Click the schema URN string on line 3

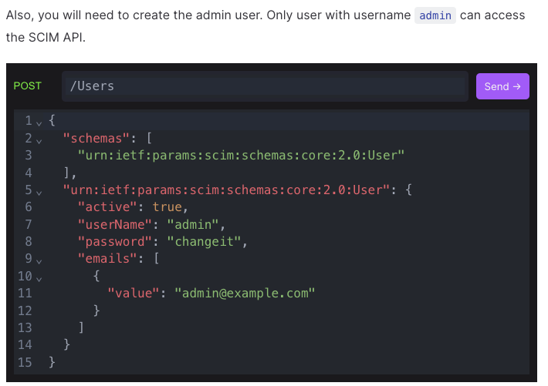click(241, 156)
